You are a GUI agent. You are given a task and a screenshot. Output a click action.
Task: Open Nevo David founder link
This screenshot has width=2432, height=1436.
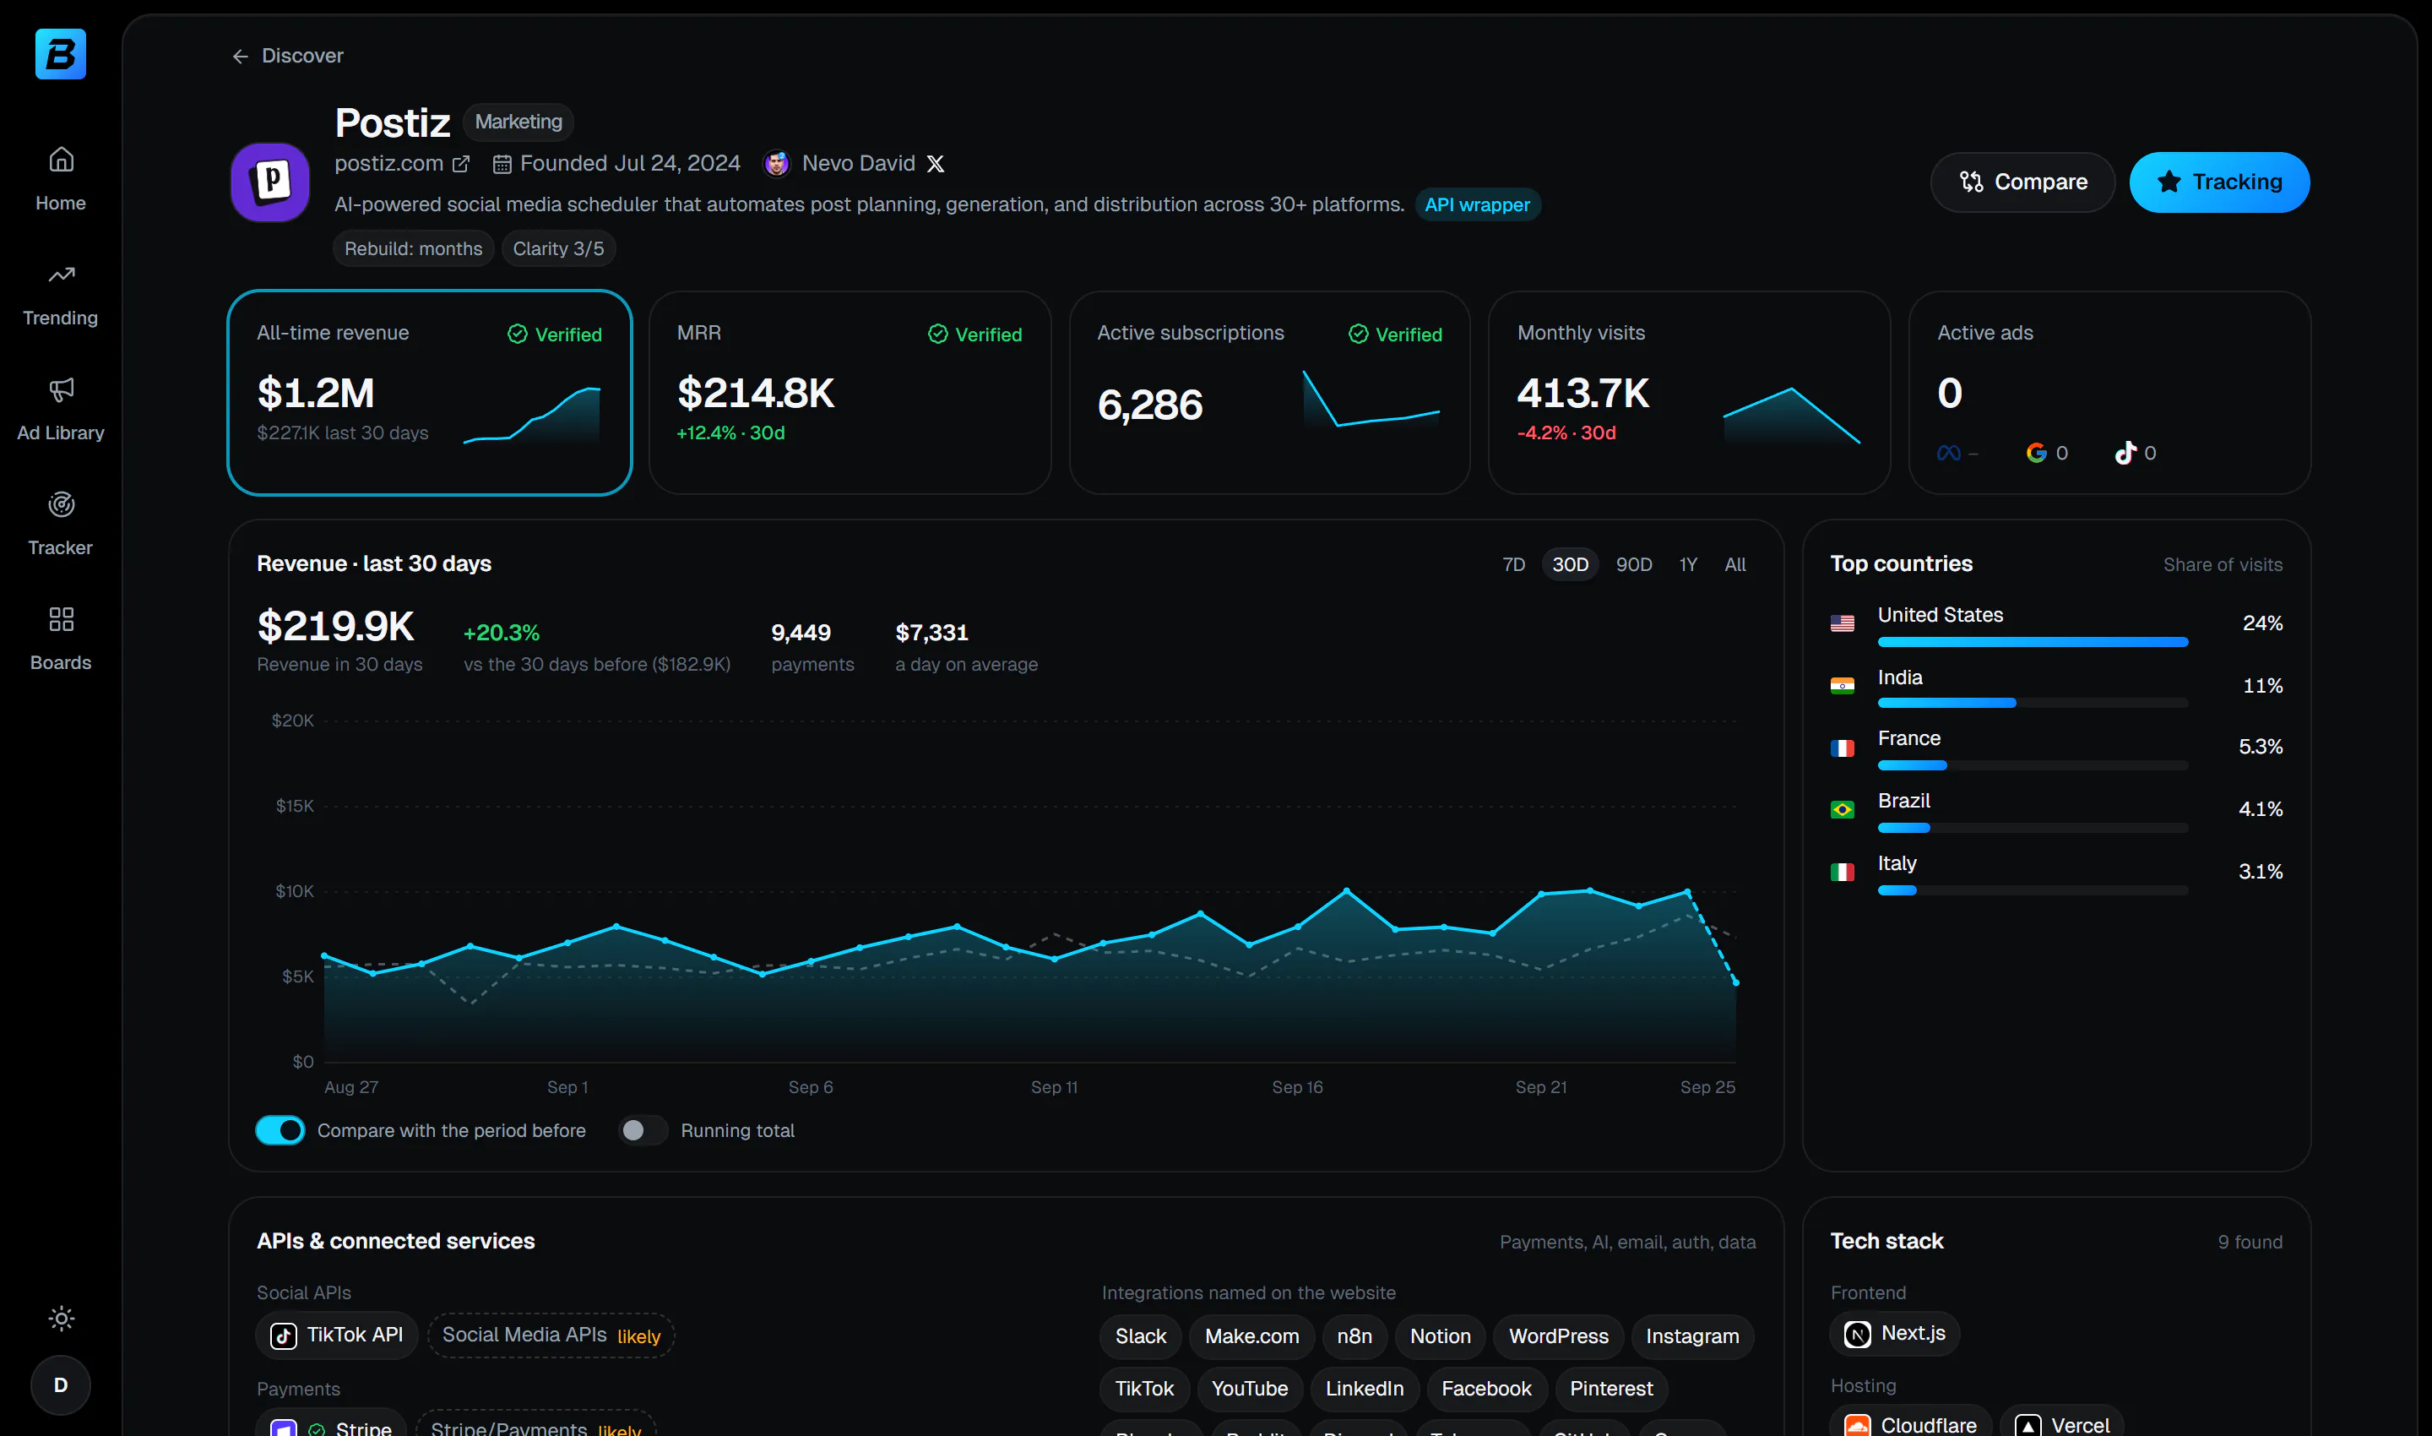(858, 164)
